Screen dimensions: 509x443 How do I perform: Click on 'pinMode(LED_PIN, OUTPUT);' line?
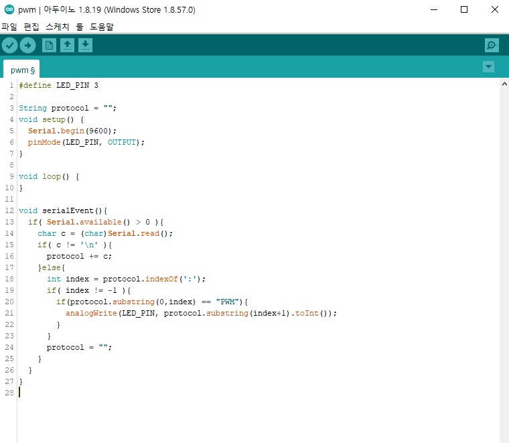pos(86,142)
